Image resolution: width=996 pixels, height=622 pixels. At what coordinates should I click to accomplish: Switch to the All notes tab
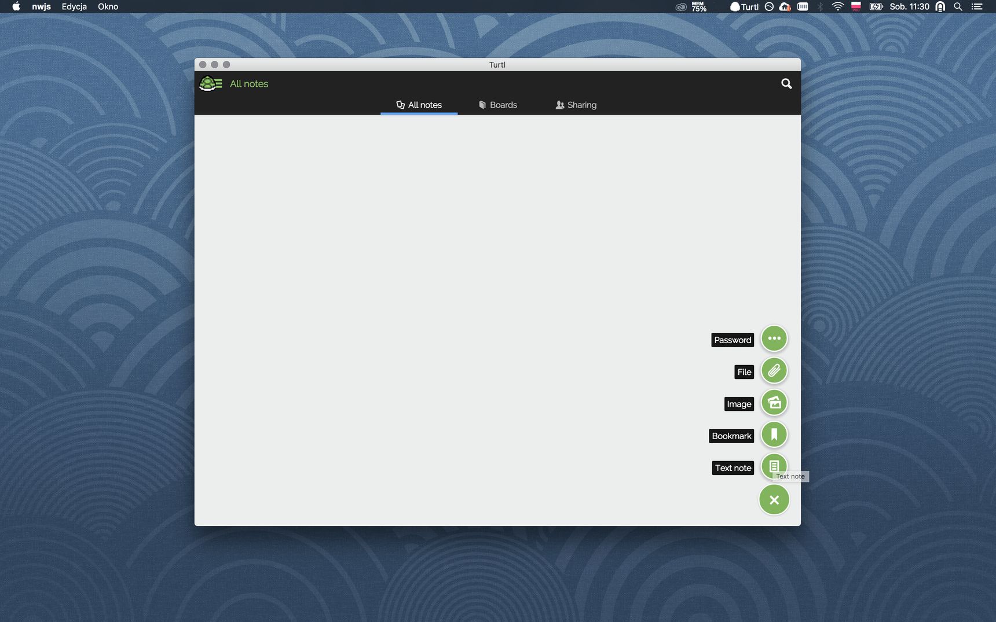coord(419,105)
